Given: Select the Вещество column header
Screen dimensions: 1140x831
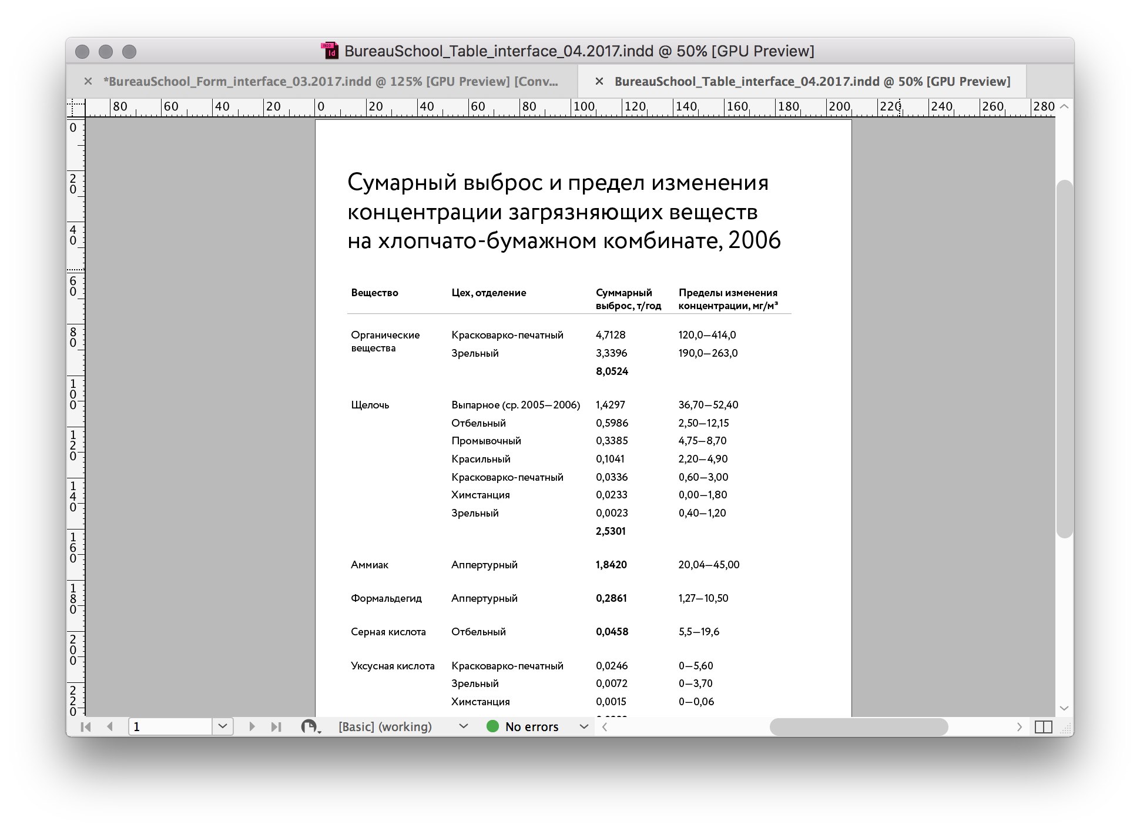Looking at the screenshot, I should click(x=374, y=293).
